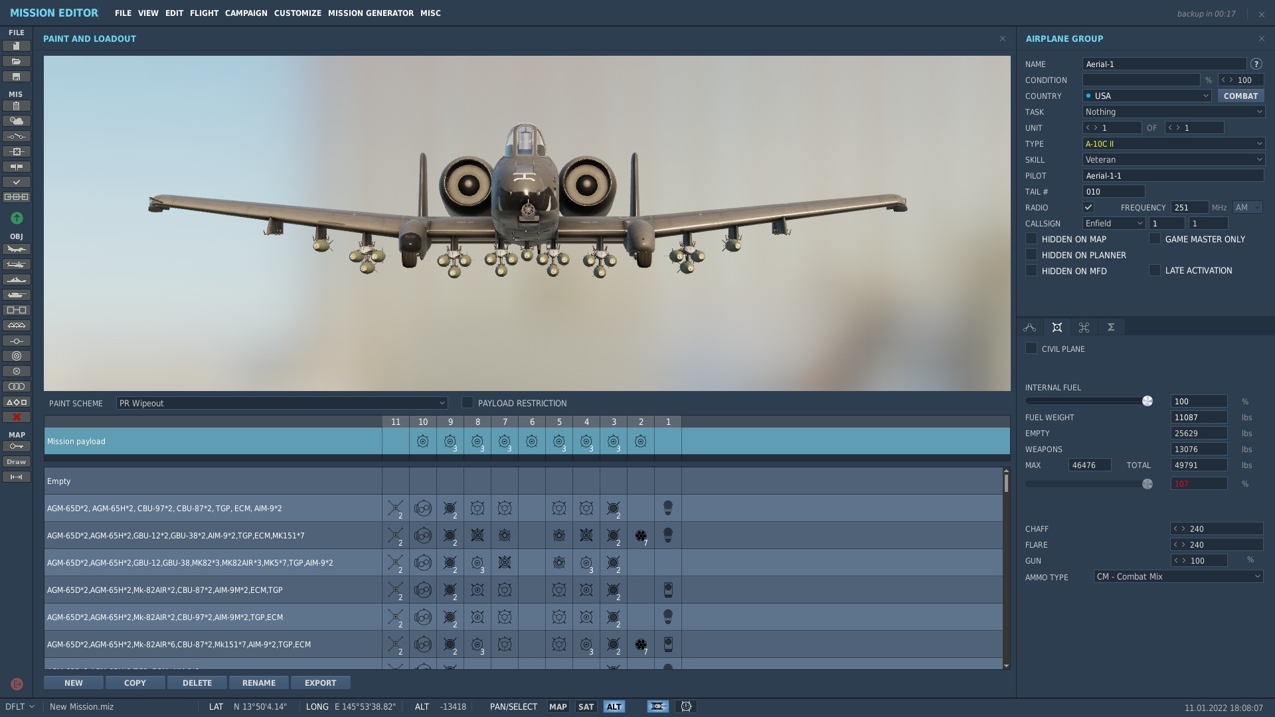
Task: Click the trigger zone concentric circles icon
Action: tap(17, 356)
